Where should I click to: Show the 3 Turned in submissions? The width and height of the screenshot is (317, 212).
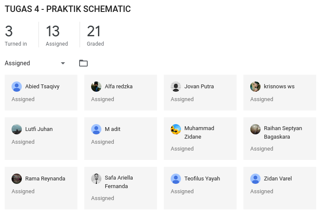tap(16, 35)
